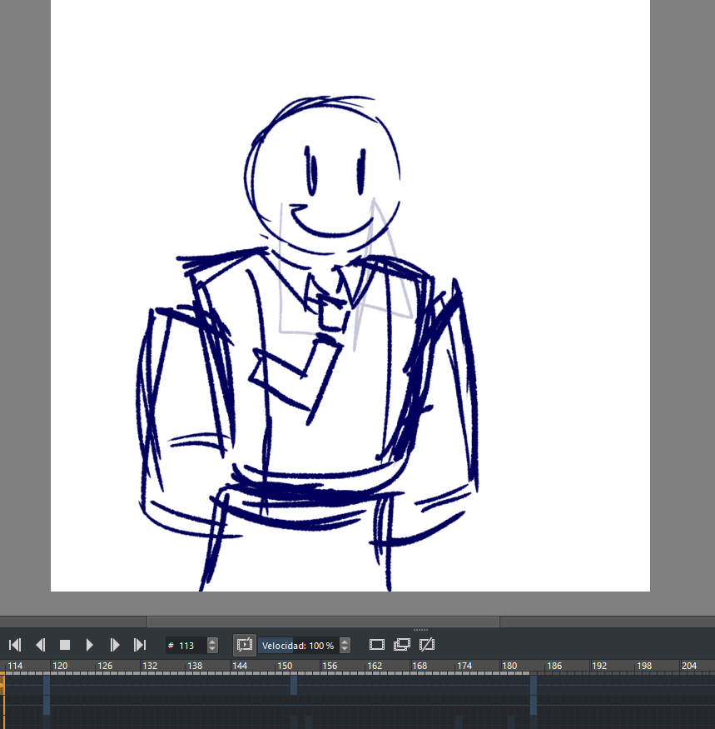Screen dimensions: 715x729
Task: Click frame 174 on the timeline ruler
Action: click(x=464, y=666)
